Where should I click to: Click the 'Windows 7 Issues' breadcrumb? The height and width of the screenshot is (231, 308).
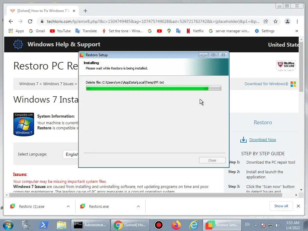pos(58,84)
